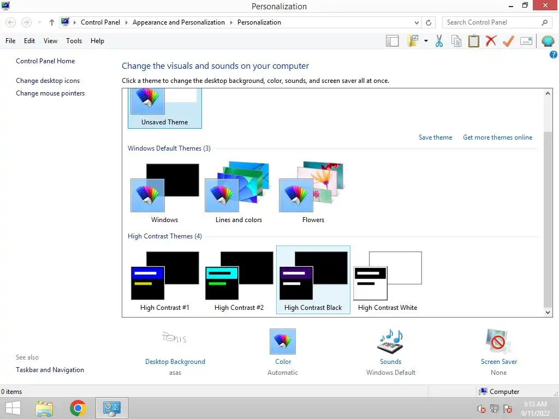Launch Google Chrome from taskbar
This screenshot has width=559, height=419.
78,408
